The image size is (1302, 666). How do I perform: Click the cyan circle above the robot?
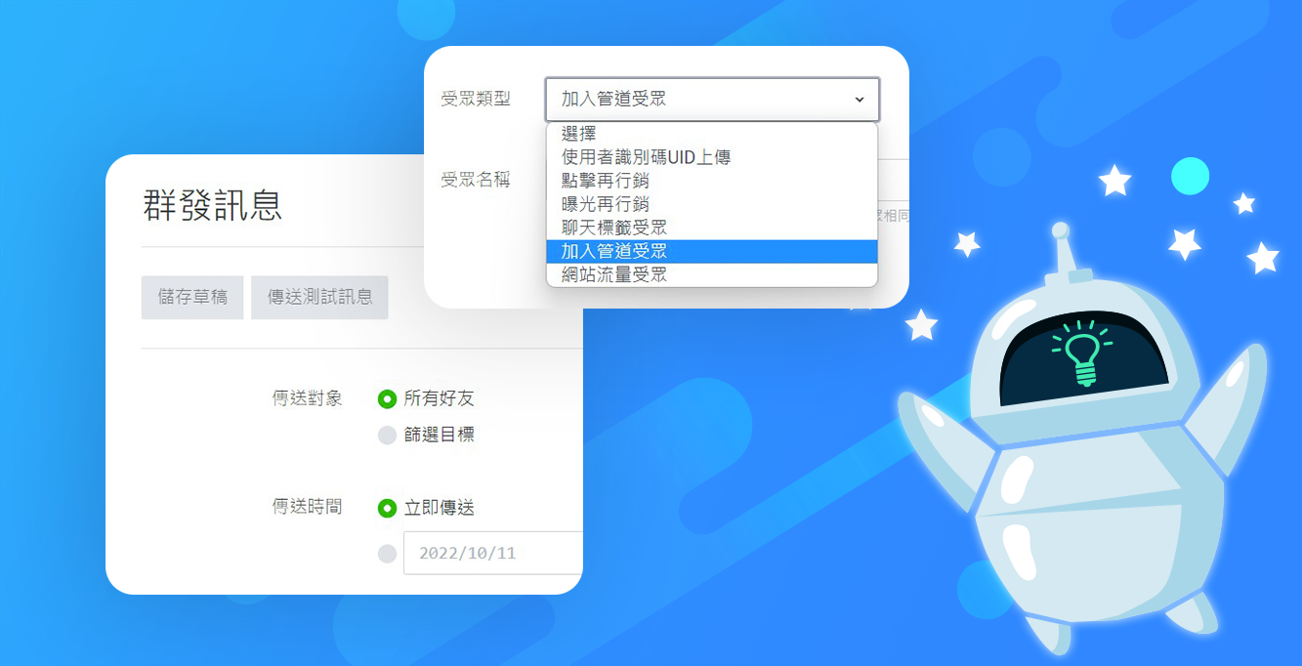1190,176
